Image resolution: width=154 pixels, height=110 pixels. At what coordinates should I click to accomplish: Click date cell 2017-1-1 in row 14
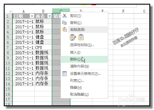click(x=23, y=84)
